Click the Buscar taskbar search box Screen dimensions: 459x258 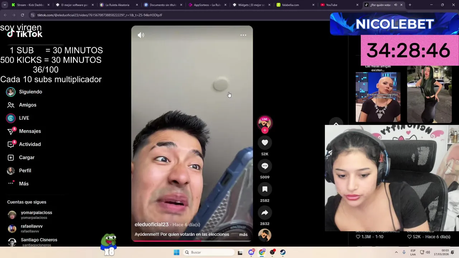pos(209,252)
